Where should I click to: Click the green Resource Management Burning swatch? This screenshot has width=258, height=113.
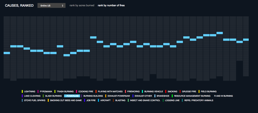coord(172,96)
